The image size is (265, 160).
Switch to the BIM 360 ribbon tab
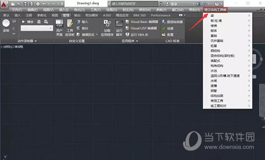tap(140, 16)
